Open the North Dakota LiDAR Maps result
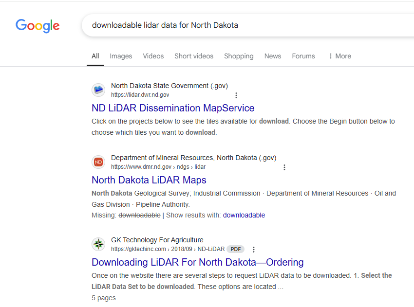This screenshot has width=414, height=307. point(149,180)
